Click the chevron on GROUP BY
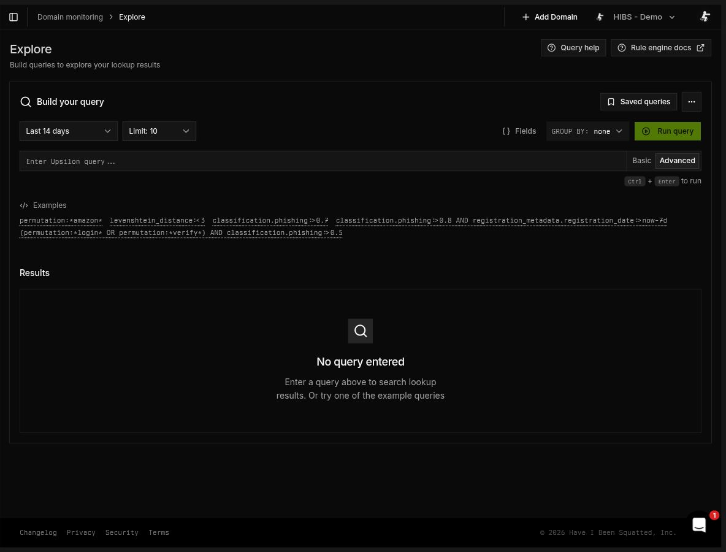 point(619,131)
